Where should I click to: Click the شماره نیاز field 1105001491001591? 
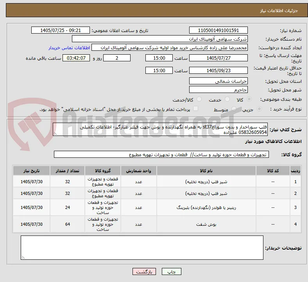[x=218, y=30]
